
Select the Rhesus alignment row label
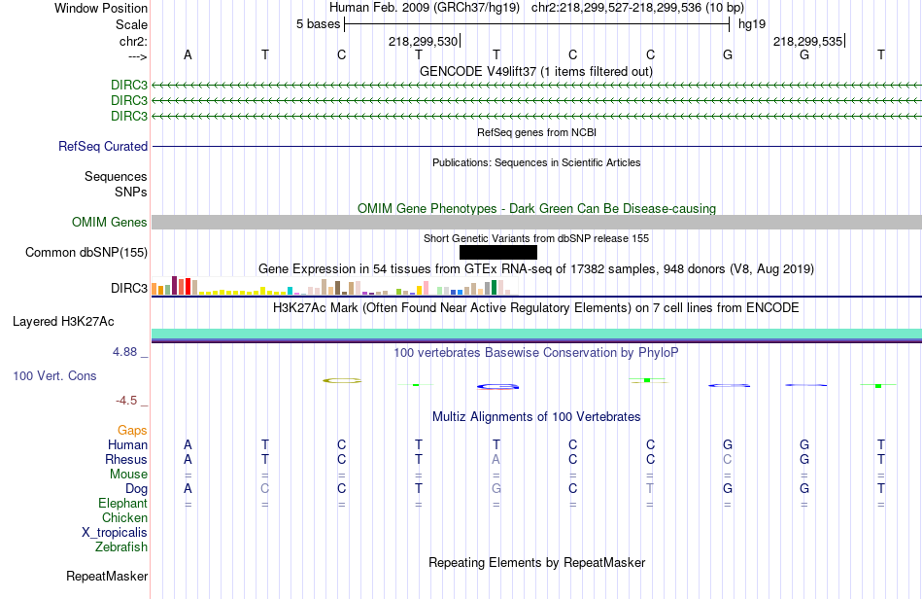point(126,459)
